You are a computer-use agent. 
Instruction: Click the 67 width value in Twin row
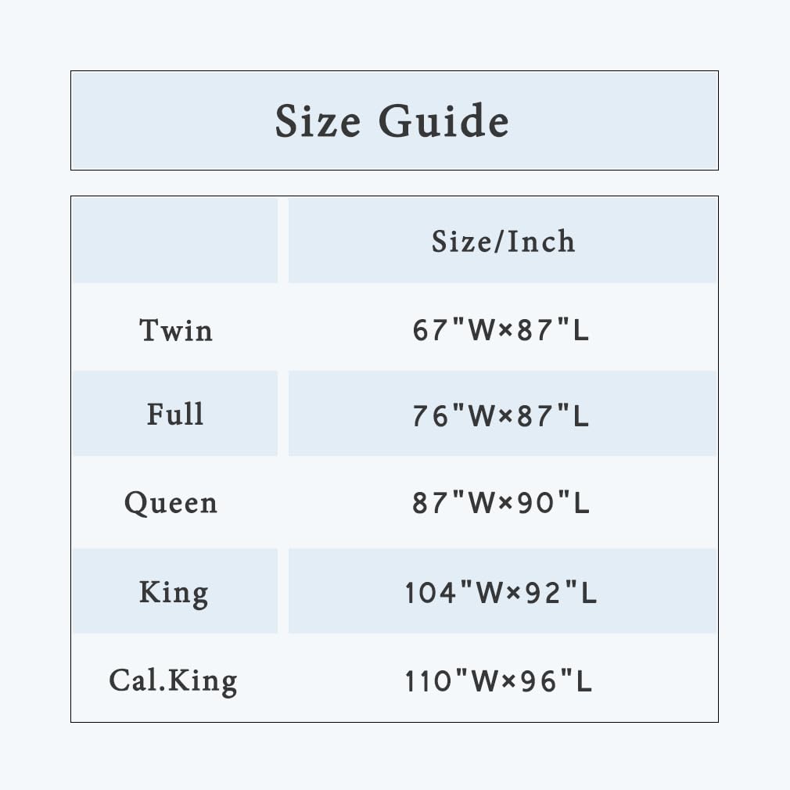(x=429, y=331)
